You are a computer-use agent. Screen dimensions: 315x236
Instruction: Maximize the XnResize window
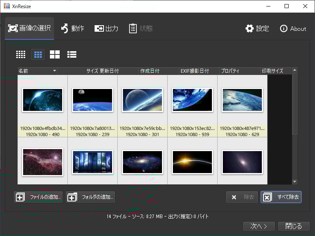(x=287, y=6)
